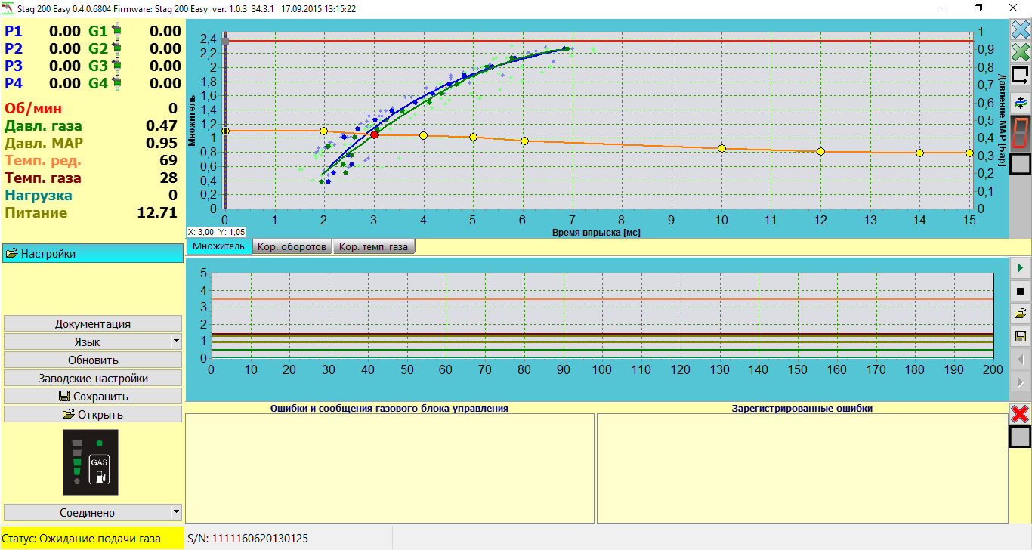
Task: Click the blue X clear petrol map icon
Action: click(1020, 30)
